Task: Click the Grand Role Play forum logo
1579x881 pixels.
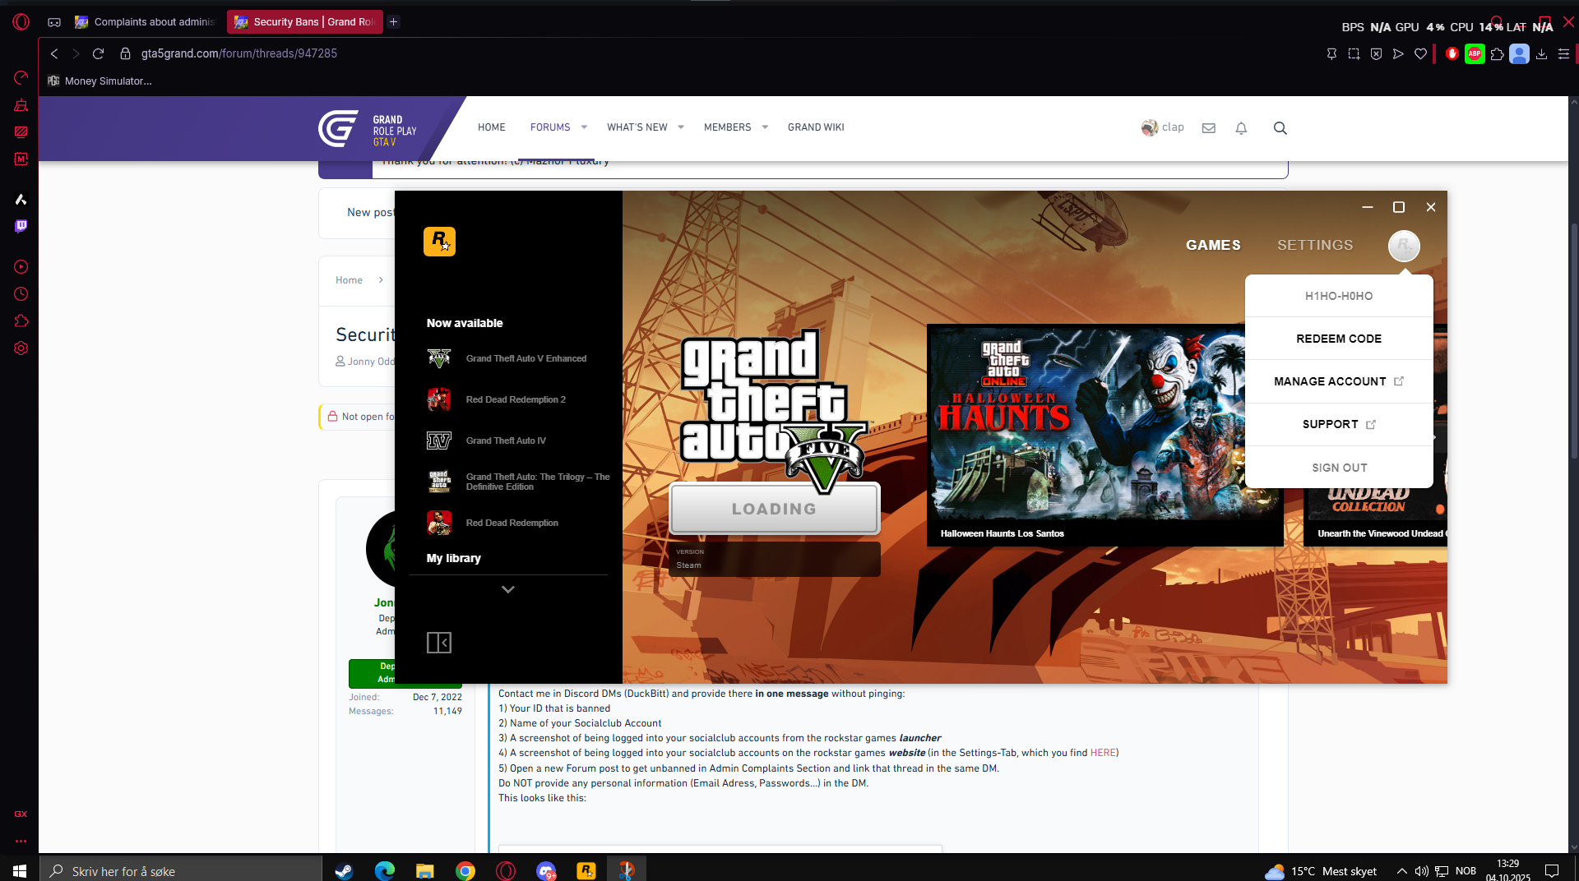Action: tap(368, 129)
